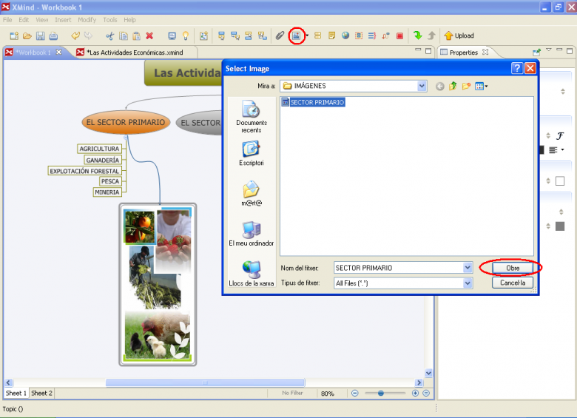
Task: Click the Undo arrow icon
Action: point(75,36)
